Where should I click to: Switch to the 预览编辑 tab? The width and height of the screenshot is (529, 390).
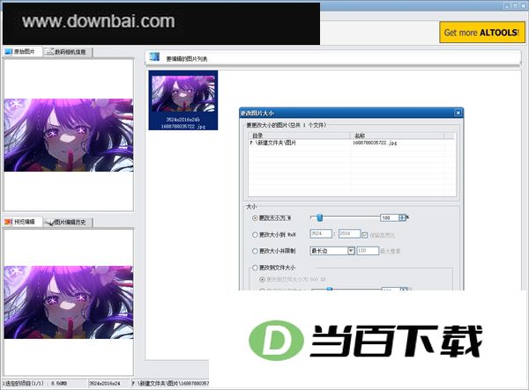tap(22, 222)
